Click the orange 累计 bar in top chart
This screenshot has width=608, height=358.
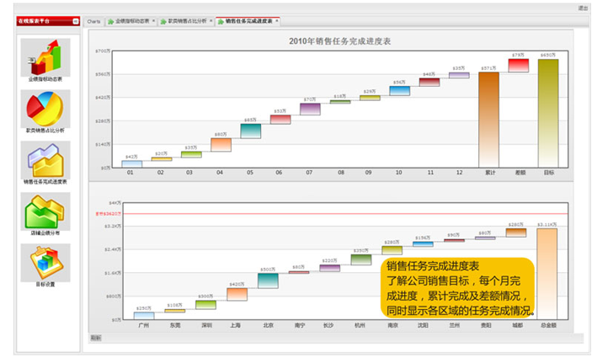(488, 118)
